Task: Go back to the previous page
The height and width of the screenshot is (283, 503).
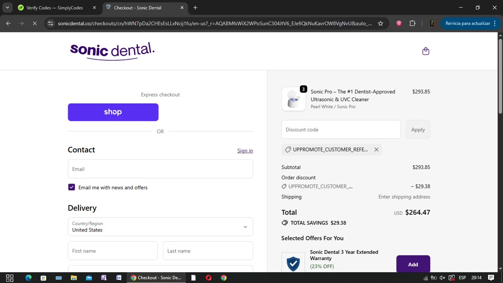Action: point(8,23)
